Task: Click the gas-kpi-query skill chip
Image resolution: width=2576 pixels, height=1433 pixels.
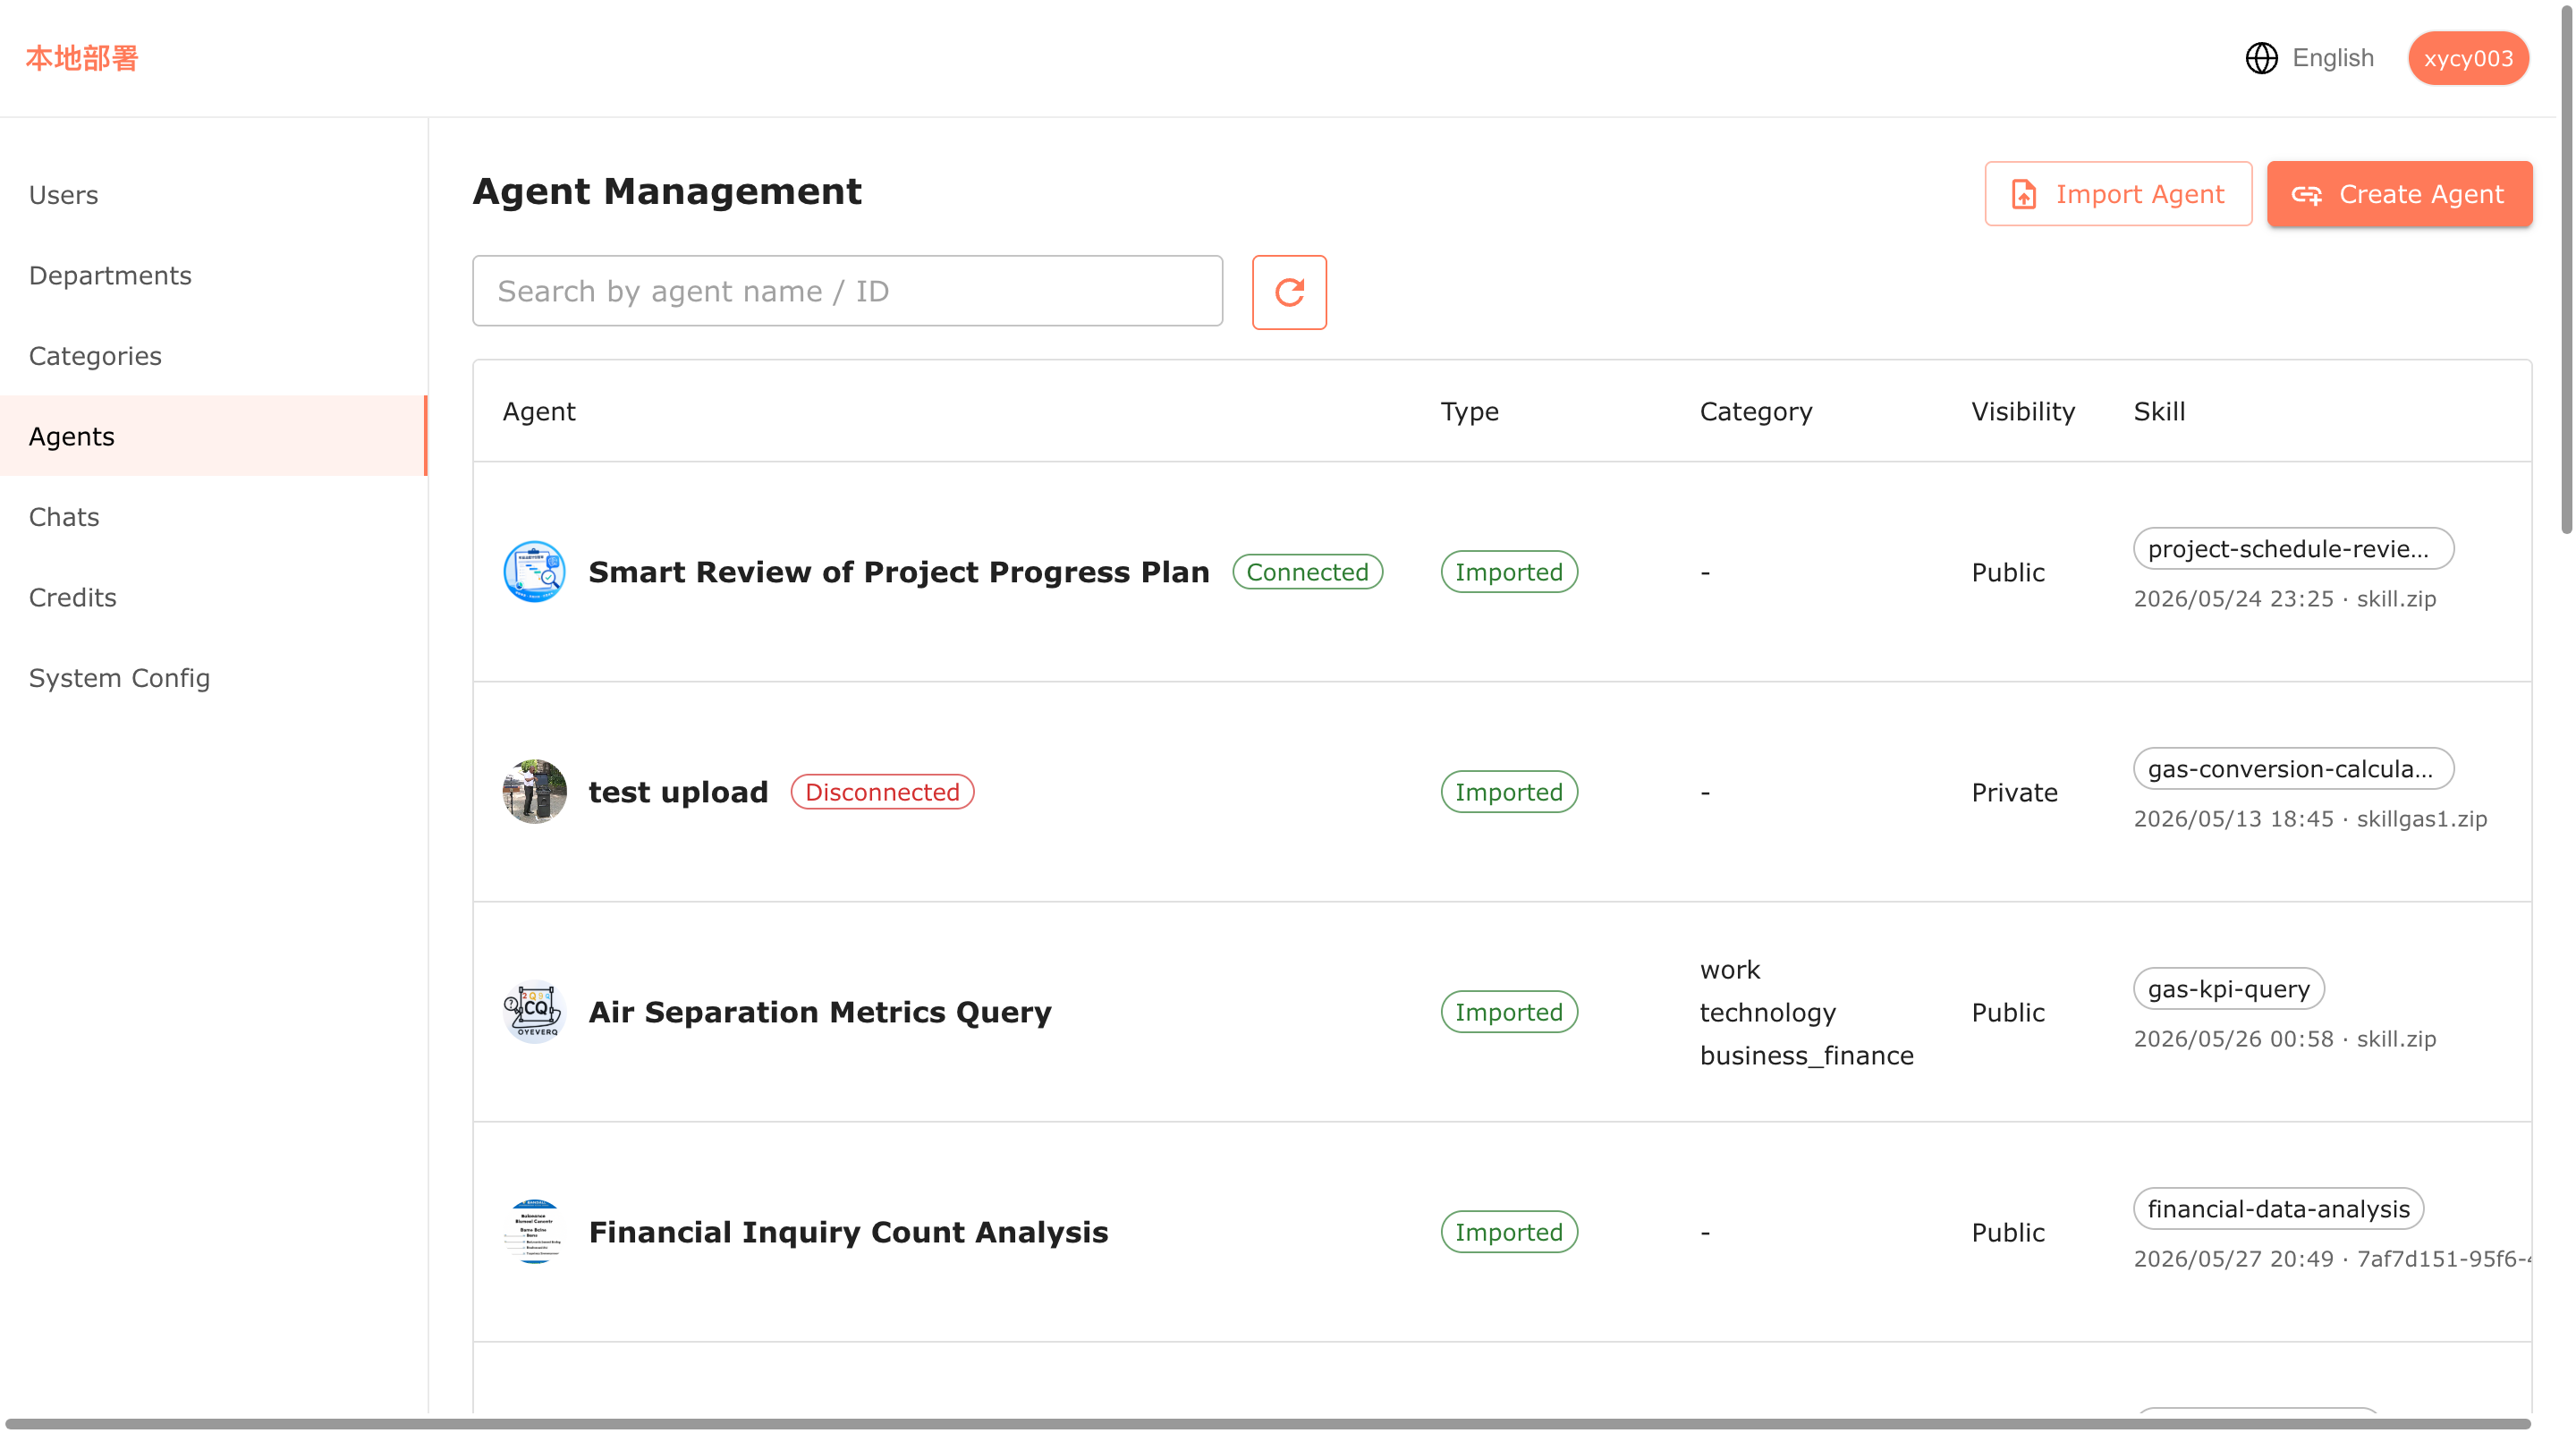Action: pyautogui.click(x=2228, y=989)
